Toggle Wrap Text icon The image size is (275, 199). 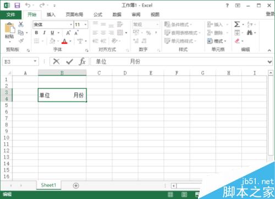click(x=120, y=24)
